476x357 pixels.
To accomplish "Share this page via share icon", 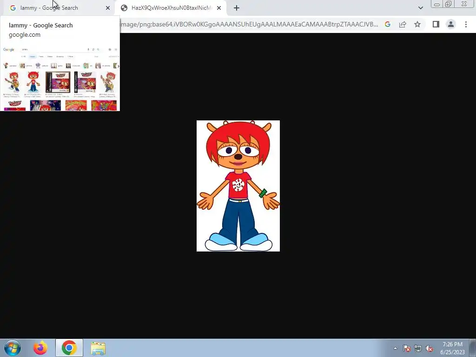I will (403, 24).
